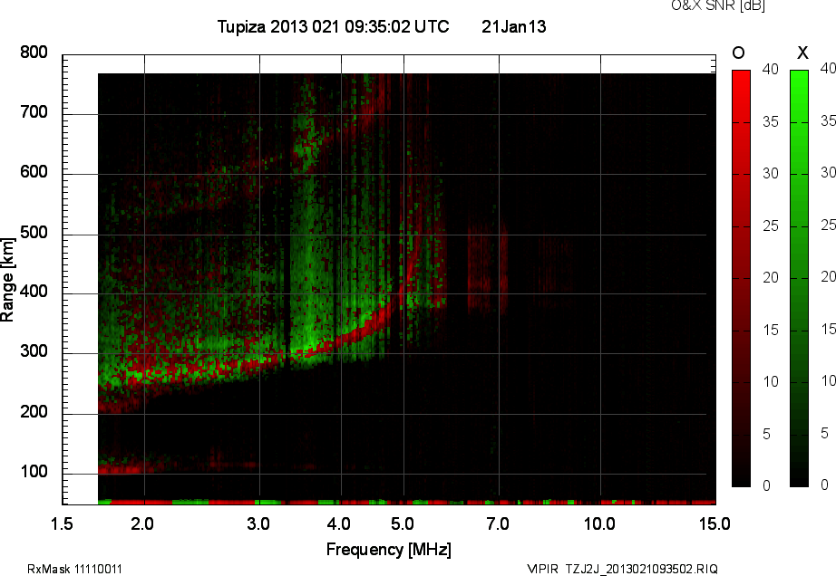The height and width of the screenshot is (576, 836).
Task: Click the 'O' label above the red bar
Action: click(x=738, y=53)
